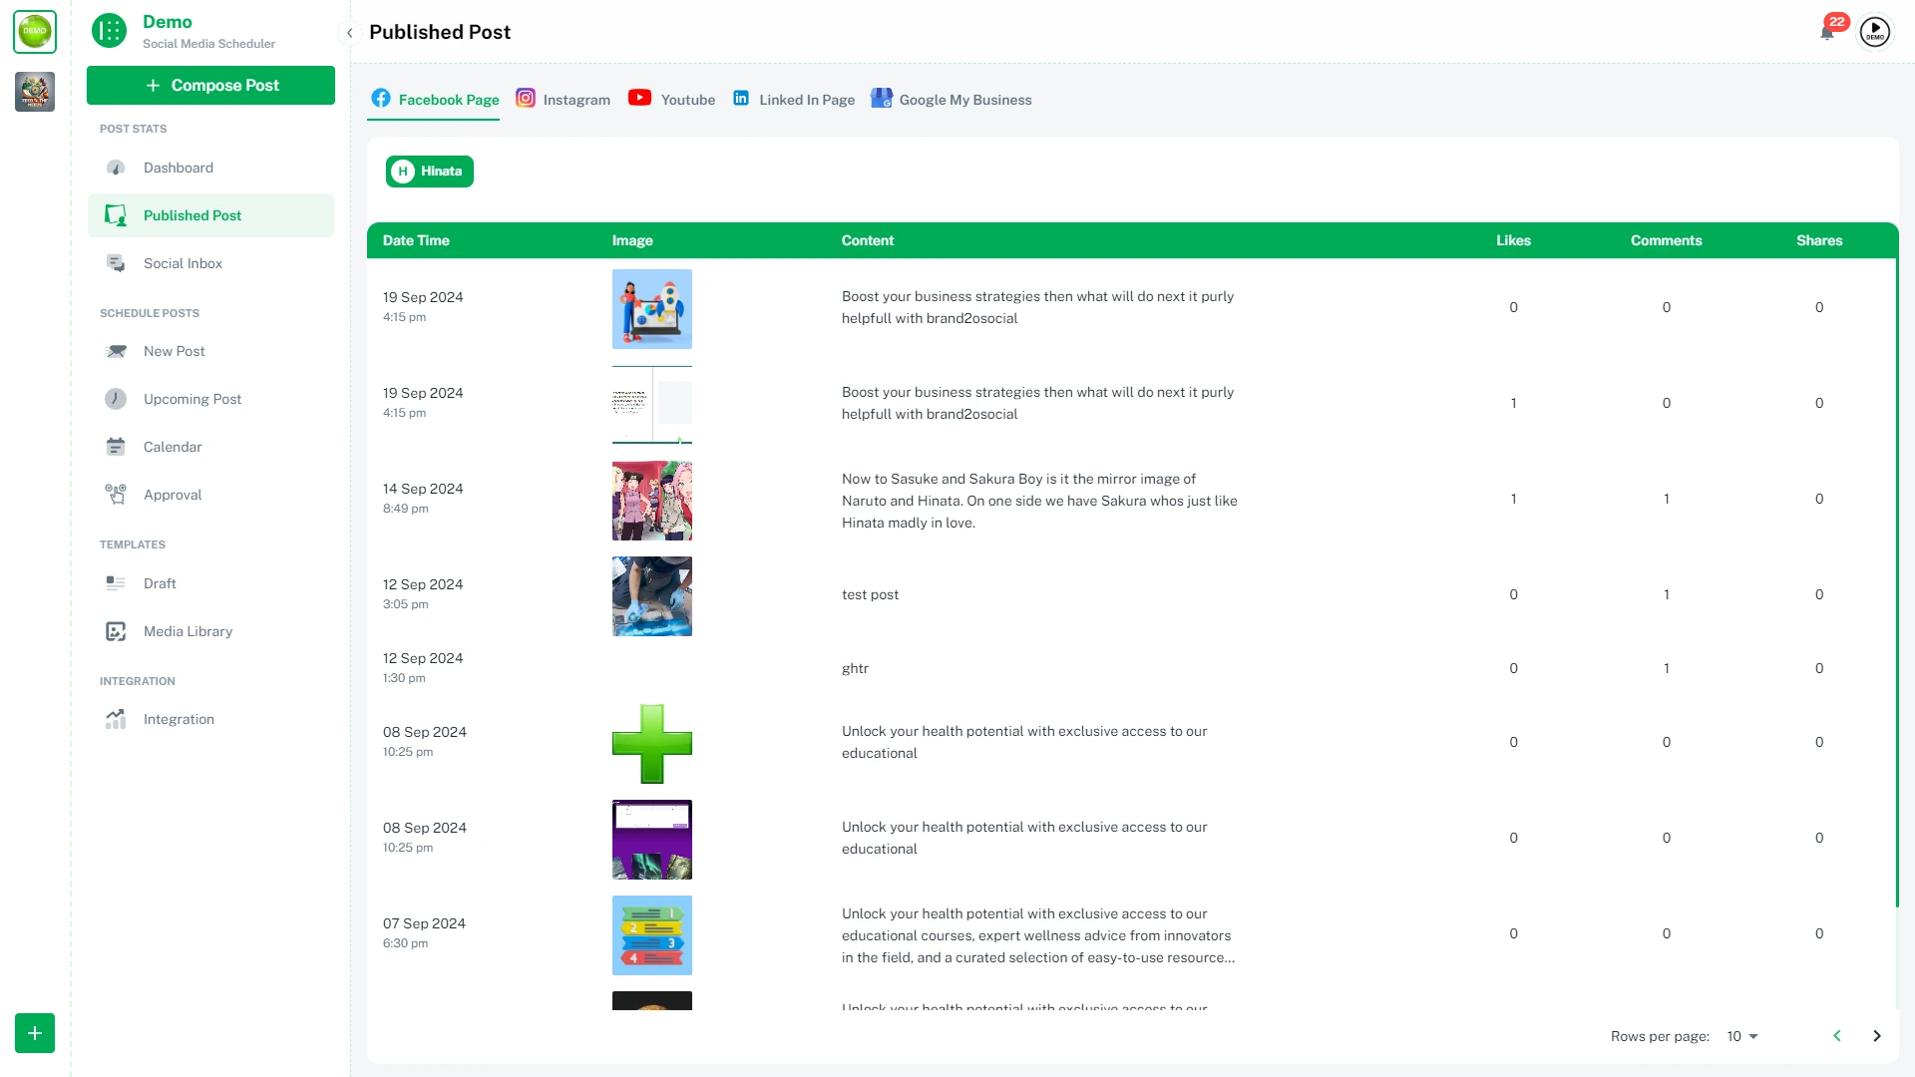Viewport: 1915px width, 1077px height.
Task: Open Integration in the sidebar
Action: 210,719
